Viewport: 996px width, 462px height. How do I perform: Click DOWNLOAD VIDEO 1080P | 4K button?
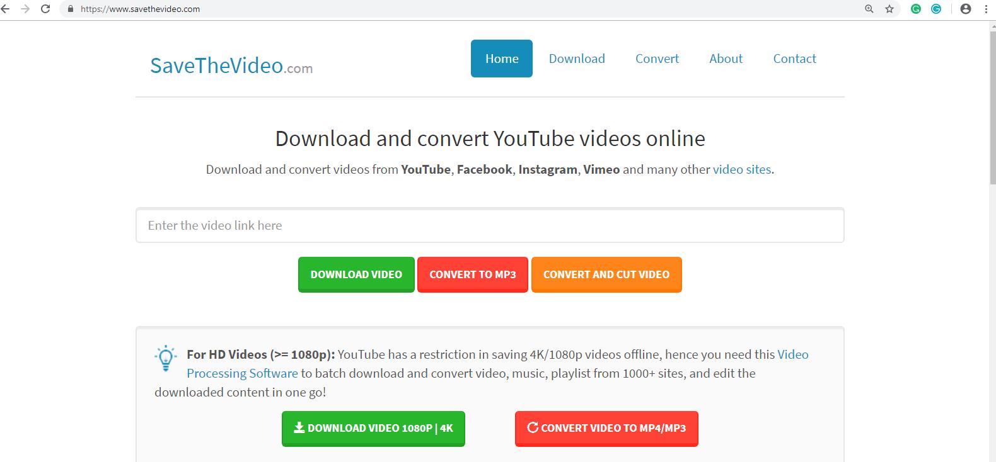(x=373, y=428)
